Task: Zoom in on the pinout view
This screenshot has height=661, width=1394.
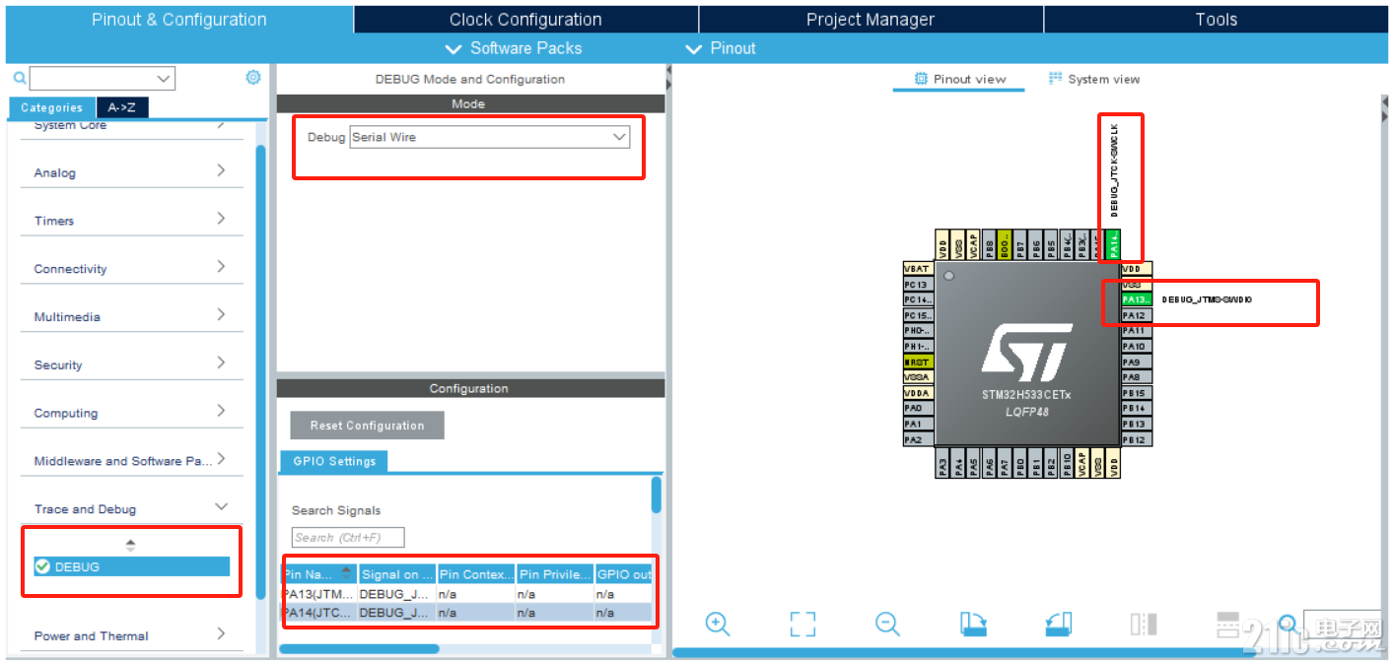Action: (x=718, y=624)
